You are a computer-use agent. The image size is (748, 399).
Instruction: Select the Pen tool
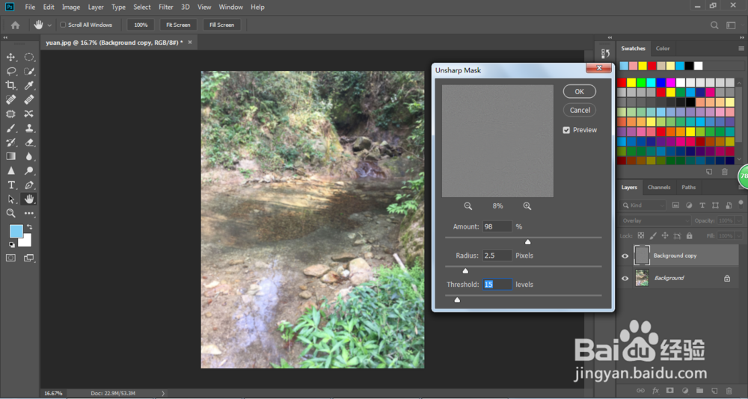tap(29, 185)
